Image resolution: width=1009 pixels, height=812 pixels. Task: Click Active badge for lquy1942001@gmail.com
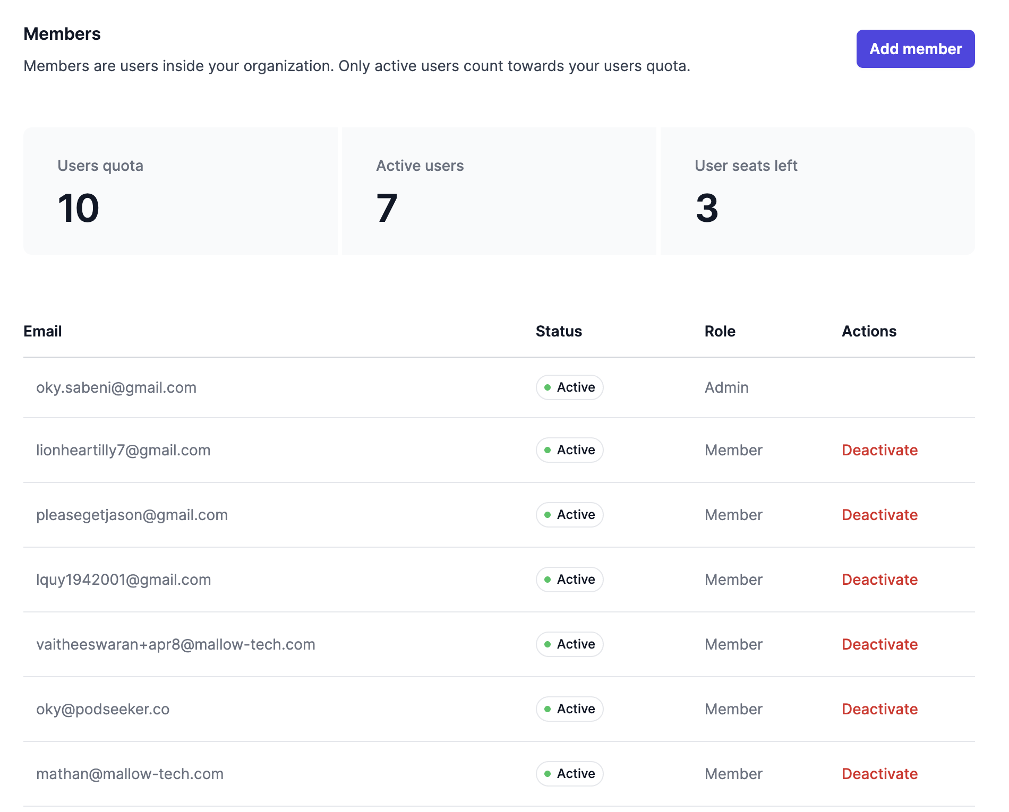pos(569,580)
